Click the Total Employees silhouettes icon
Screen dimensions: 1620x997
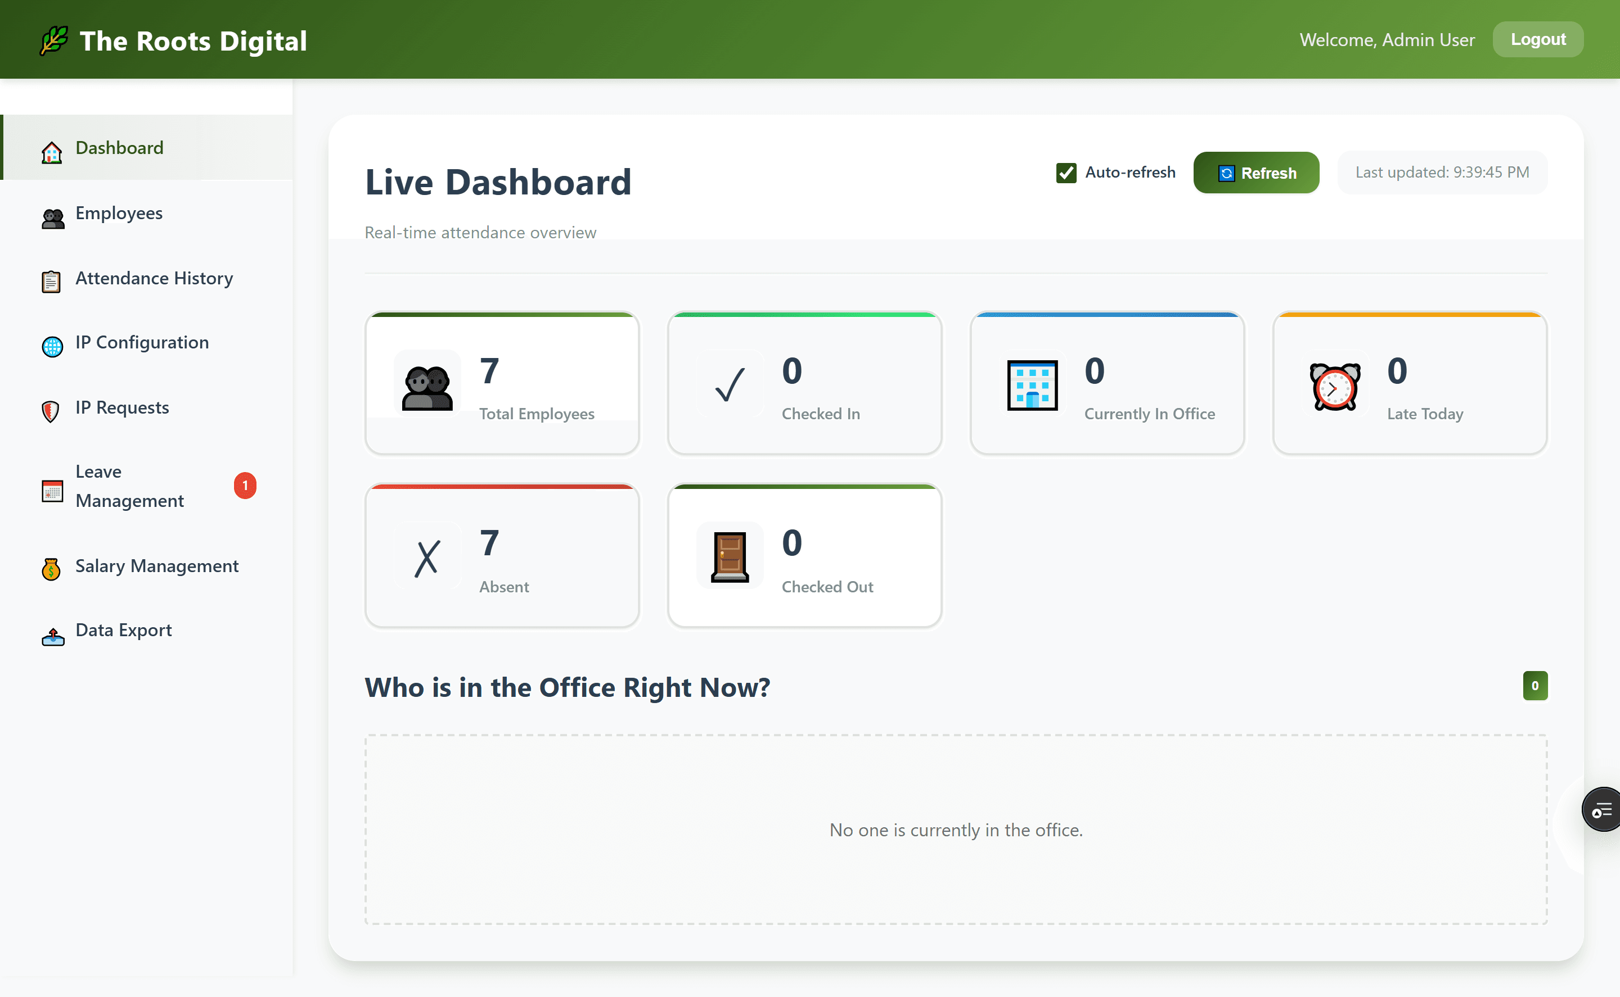[427, 387]
